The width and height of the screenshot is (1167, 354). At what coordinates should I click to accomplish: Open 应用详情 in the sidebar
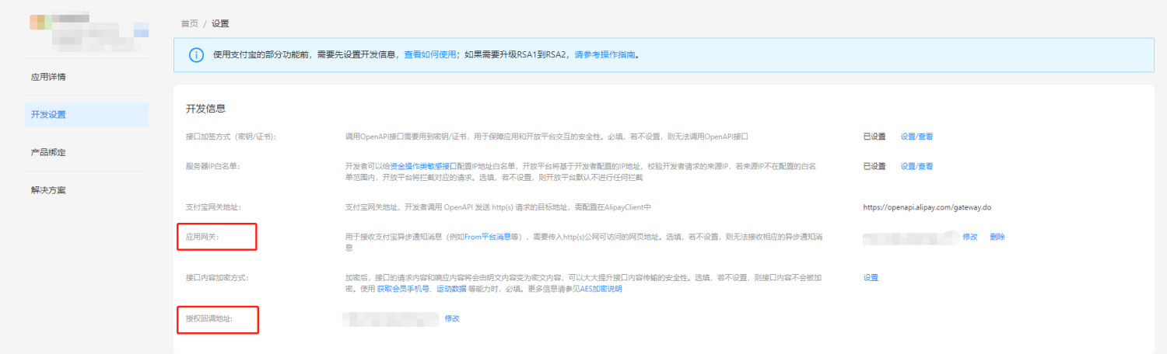tap(48, 78)
